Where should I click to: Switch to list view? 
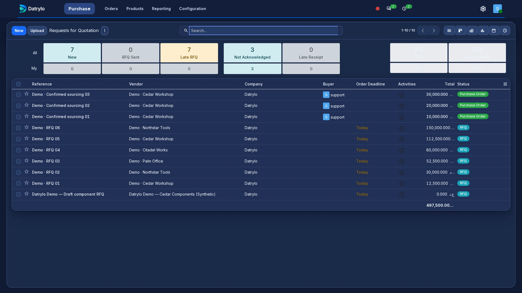(449, 31)
